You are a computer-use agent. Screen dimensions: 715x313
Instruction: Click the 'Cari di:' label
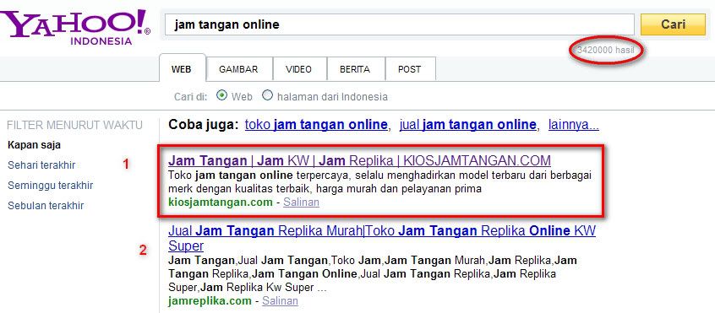coord(191,96)
